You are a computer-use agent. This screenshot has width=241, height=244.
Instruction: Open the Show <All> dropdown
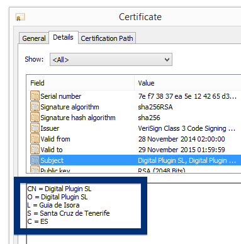[111, 60]
